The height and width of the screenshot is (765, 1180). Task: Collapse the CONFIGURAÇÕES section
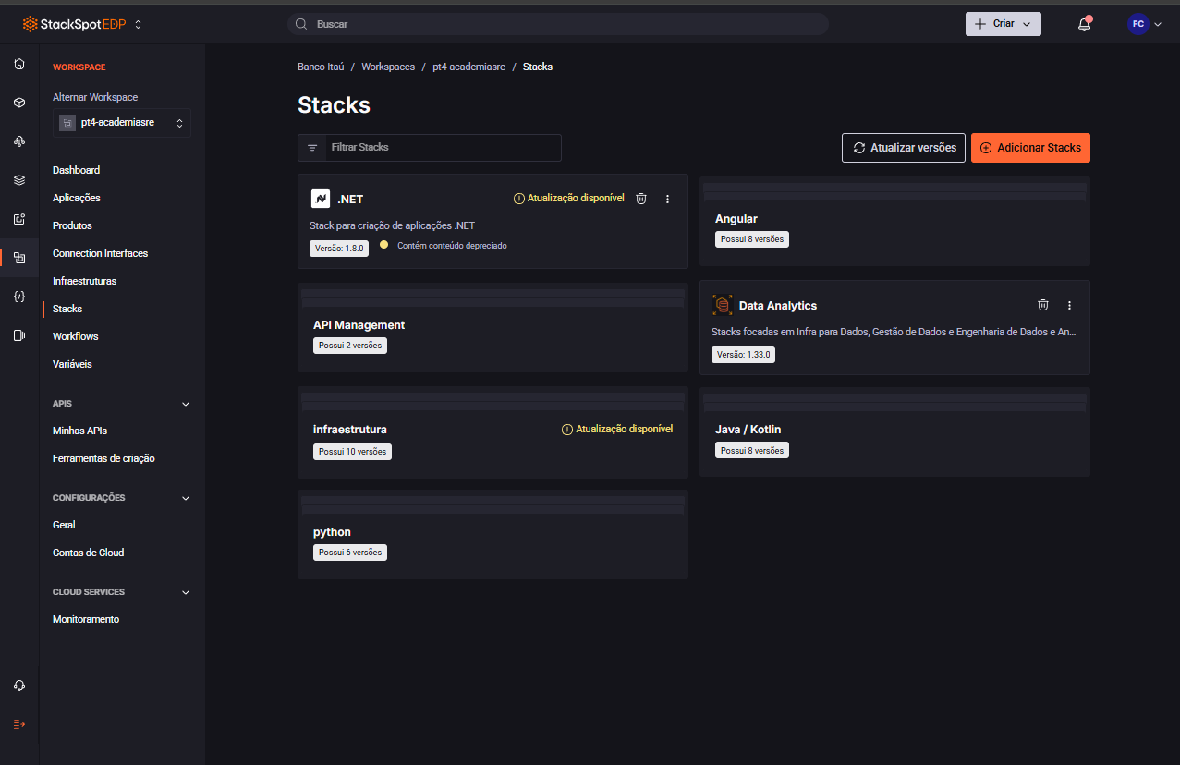pyautogui.click(x=185, y=497)
